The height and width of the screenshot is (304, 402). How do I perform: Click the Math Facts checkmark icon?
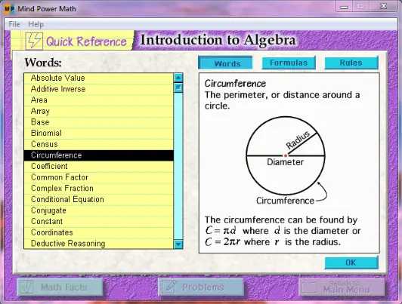click(27, 287)
